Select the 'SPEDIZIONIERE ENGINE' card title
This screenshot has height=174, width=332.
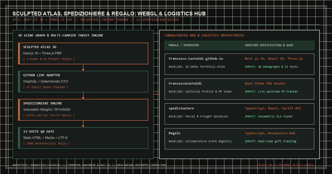click(42, 103)
